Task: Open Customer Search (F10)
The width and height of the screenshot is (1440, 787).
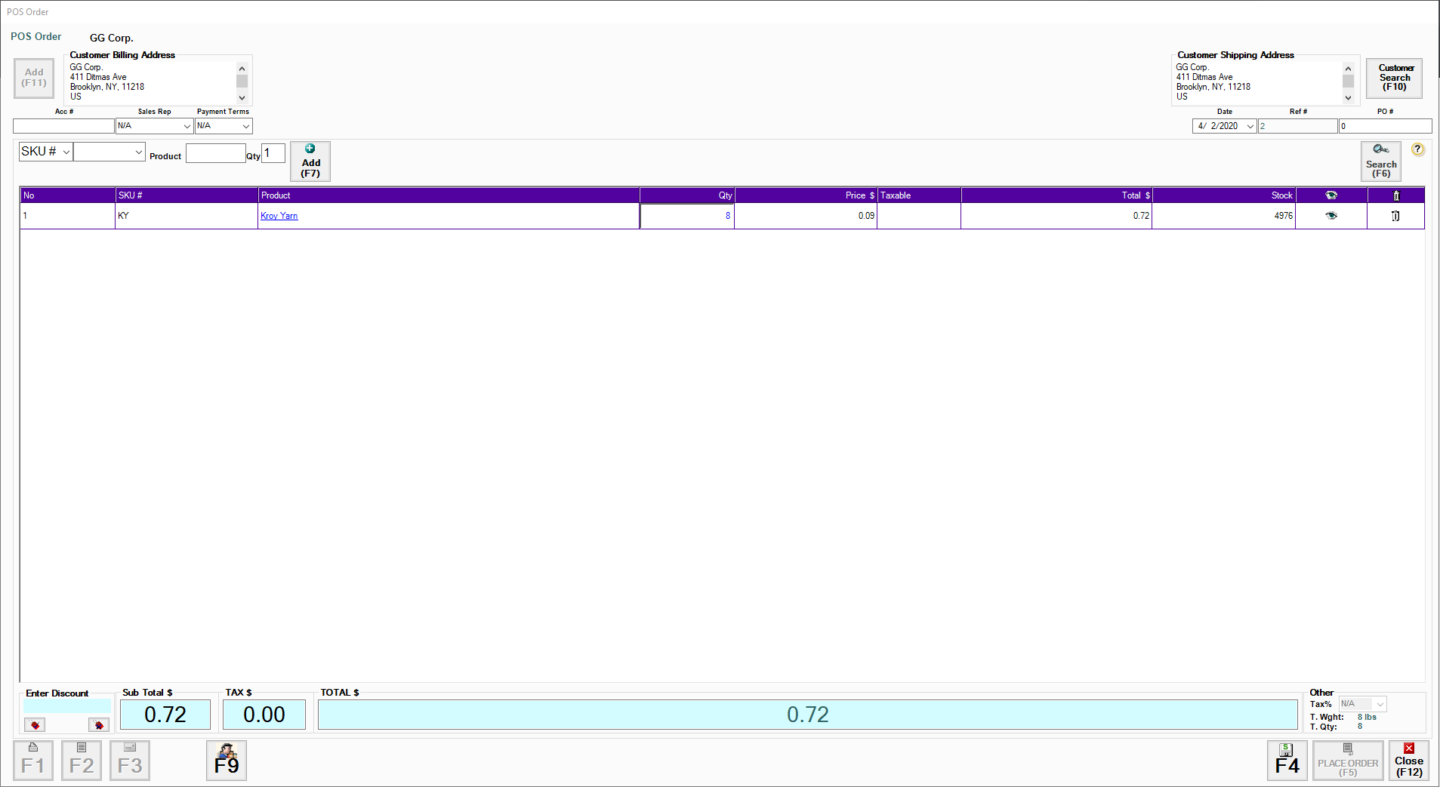Action: [x=1394, y=78]
